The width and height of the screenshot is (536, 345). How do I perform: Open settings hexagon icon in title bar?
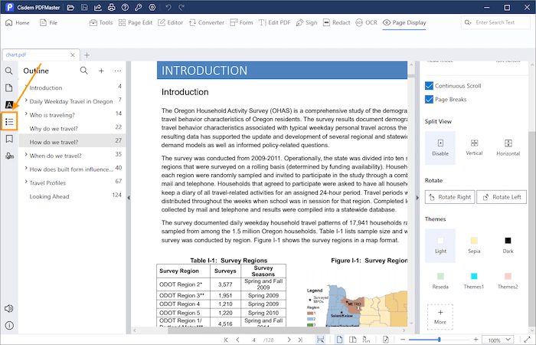coord(152,7)
